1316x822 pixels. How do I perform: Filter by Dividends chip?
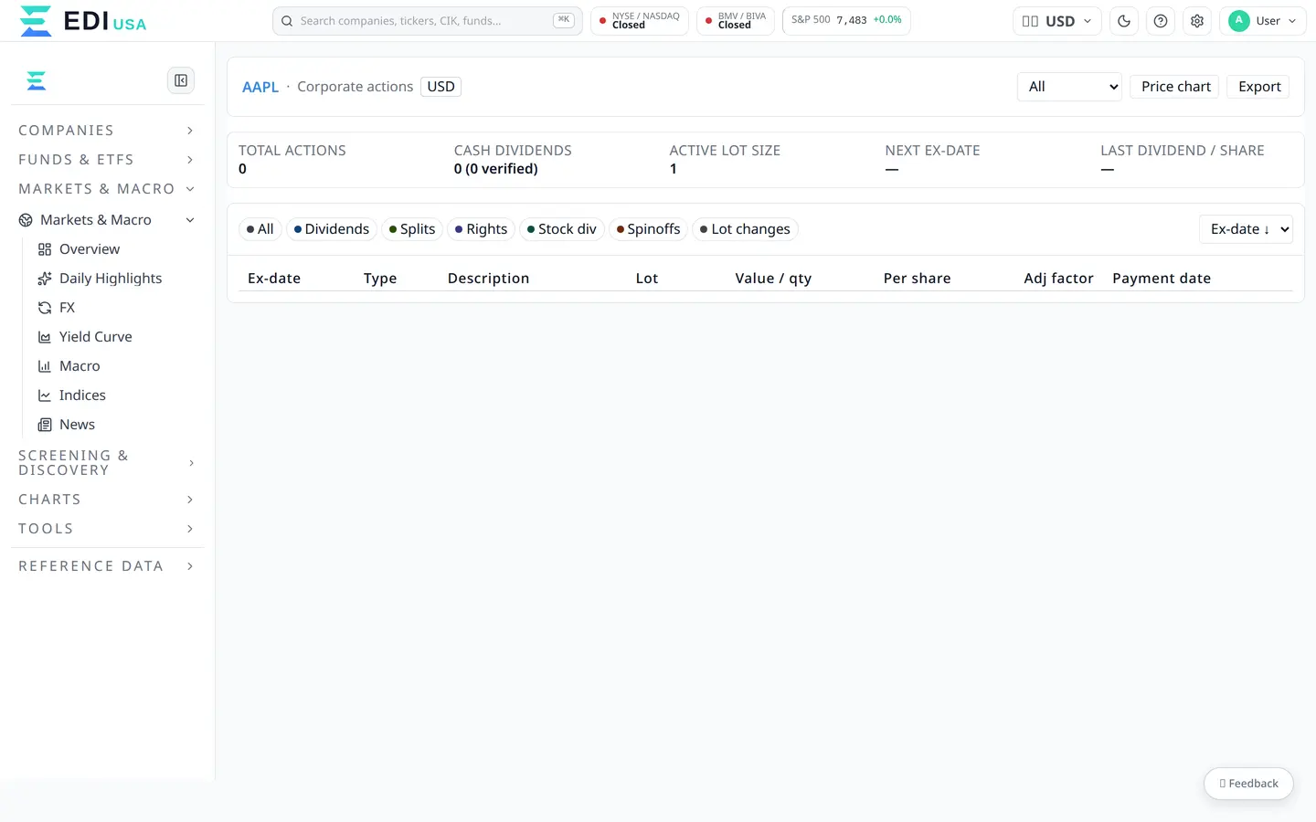332,229
